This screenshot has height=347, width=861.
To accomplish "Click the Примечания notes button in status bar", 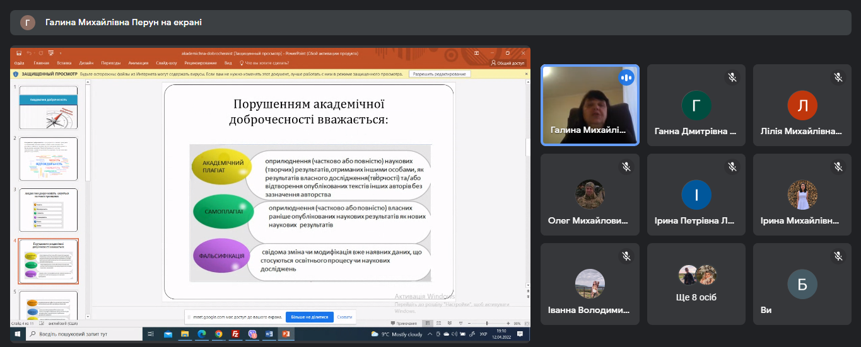I will pos(404,323).
